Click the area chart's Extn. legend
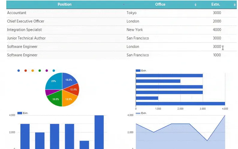 pos(141,113)
